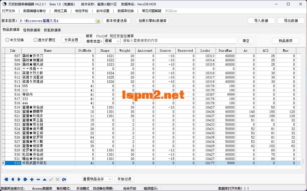This screenshot has width=307, height=191.
Task: Go to previous record navigator arrow
Action: (x=13, y=179)
